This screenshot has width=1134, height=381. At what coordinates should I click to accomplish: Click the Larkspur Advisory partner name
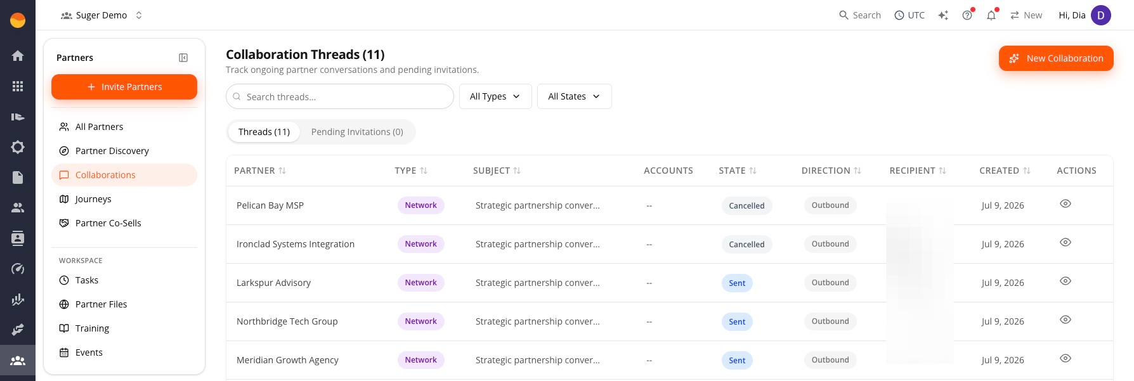(273, 283)
